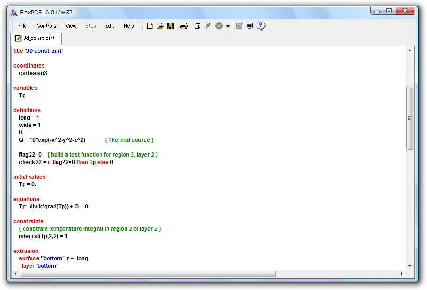The width and height of the screenshot is (427, 290).
Task: Click the '{ Thermal source }' comment
Action: point(129,140)
